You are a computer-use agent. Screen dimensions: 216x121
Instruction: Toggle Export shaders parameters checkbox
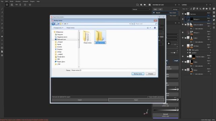coord(148,97)
